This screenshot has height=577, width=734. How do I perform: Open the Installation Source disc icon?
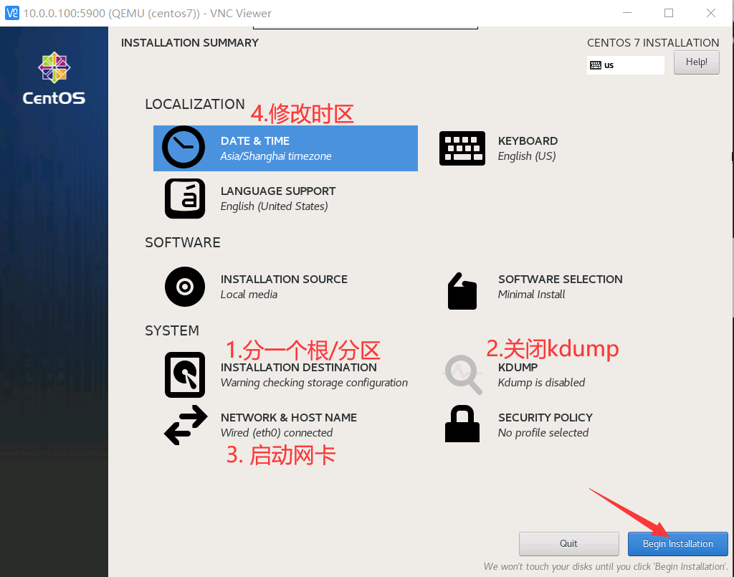click(x=185, y=287)
